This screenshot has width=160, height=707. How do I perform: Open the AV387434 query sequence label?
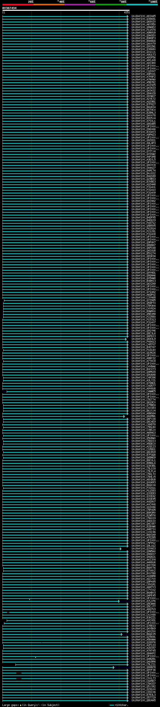click(9, 8)
